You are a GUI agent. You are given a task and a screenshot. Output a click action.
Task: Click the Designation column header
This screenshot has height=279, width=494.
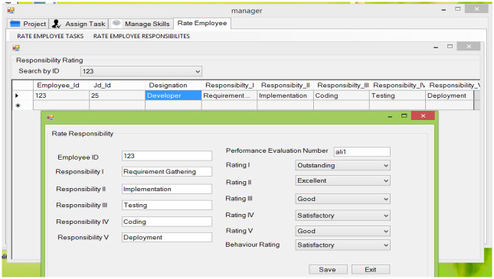point(173,86)
